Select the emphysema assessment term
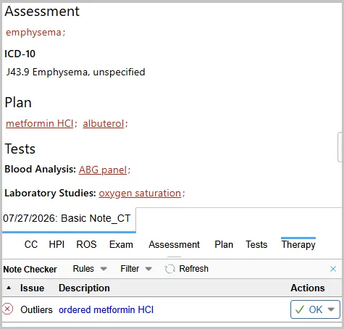The height and width of the screenshot is (329, 344). coord(33,33)
